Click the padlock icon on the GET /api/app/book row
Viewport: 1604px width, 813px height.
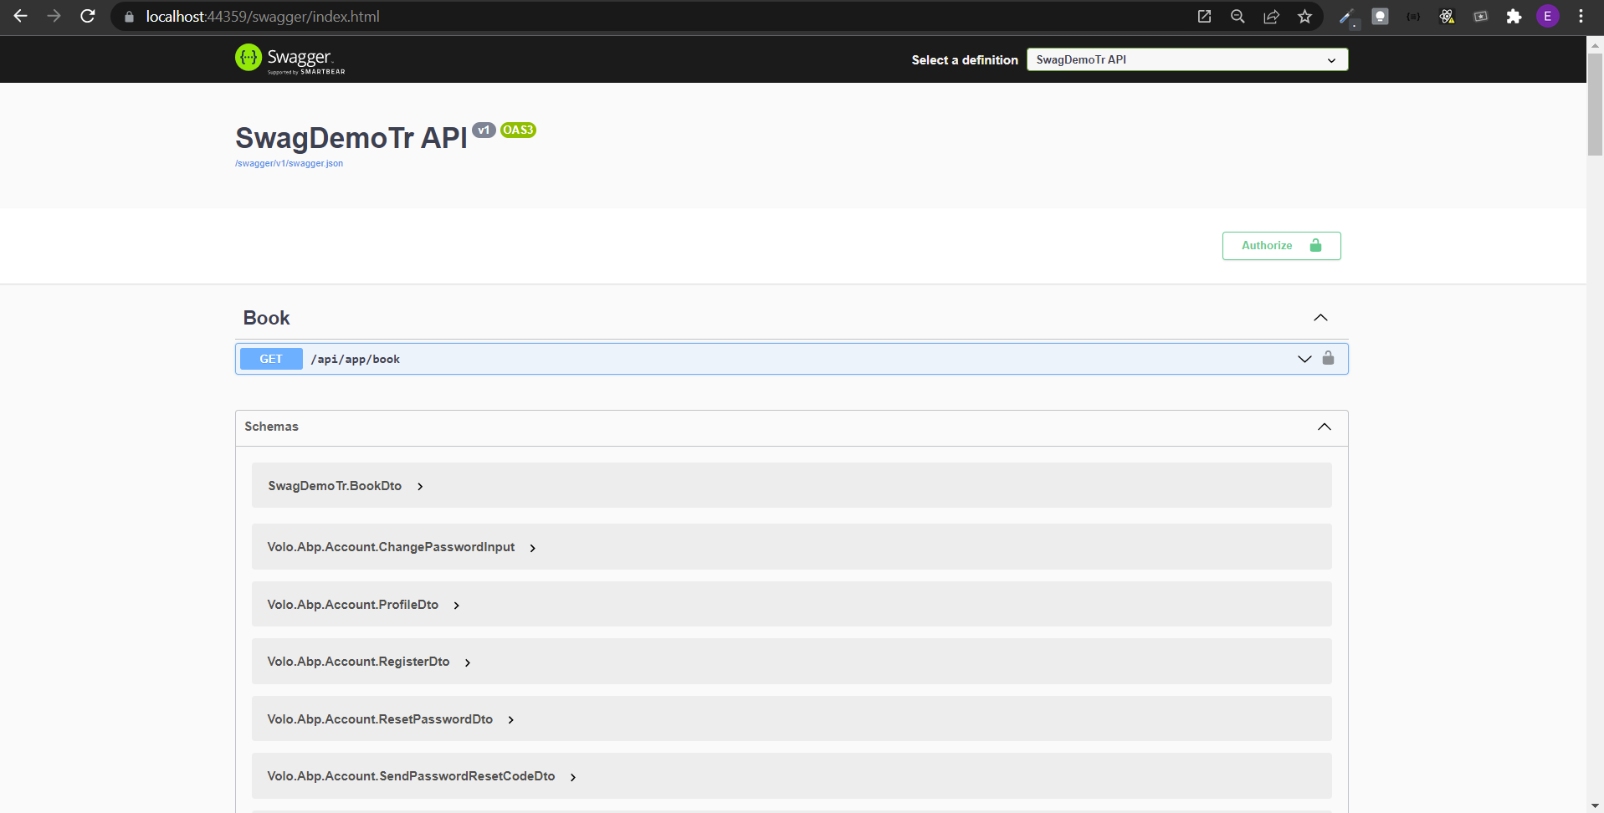[x=1330, y=358]
